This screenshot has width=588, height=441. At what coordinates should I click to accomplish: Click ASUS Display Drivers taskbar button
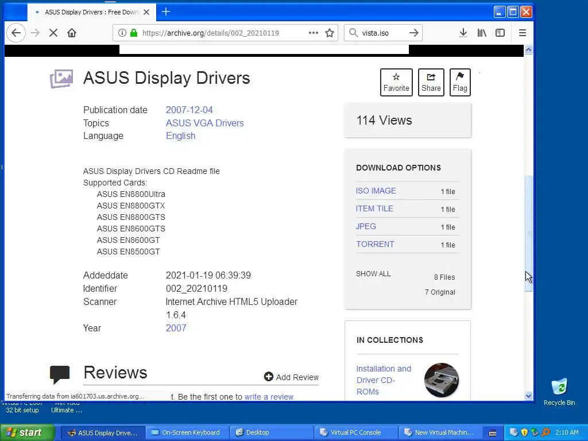point(102,433)
